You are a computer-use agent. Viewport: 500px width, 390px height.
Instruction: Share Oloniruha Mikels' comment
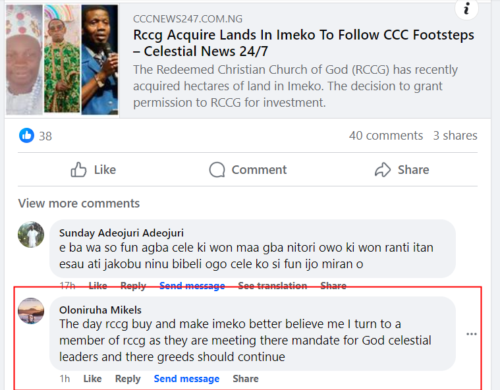coord(245,379)
